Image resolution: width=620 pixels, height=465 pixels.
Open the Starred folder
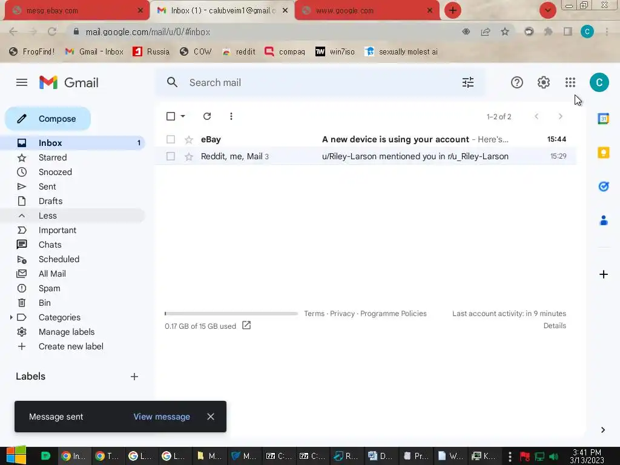pyautogui.click(x=73, y=157)
